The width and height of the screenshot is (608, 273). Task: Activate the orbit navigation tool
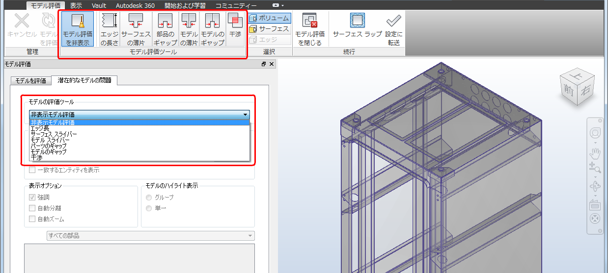[x=595, y=187]
